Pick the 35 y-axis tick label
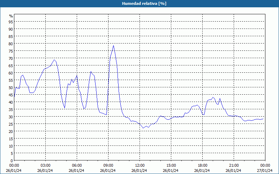279x174 pixels. [x=11, y=109]
